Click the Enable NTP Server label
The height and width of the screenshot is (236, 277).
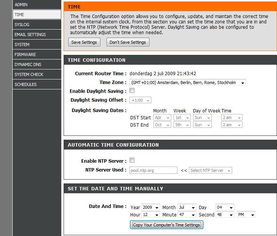click(104, 161)
